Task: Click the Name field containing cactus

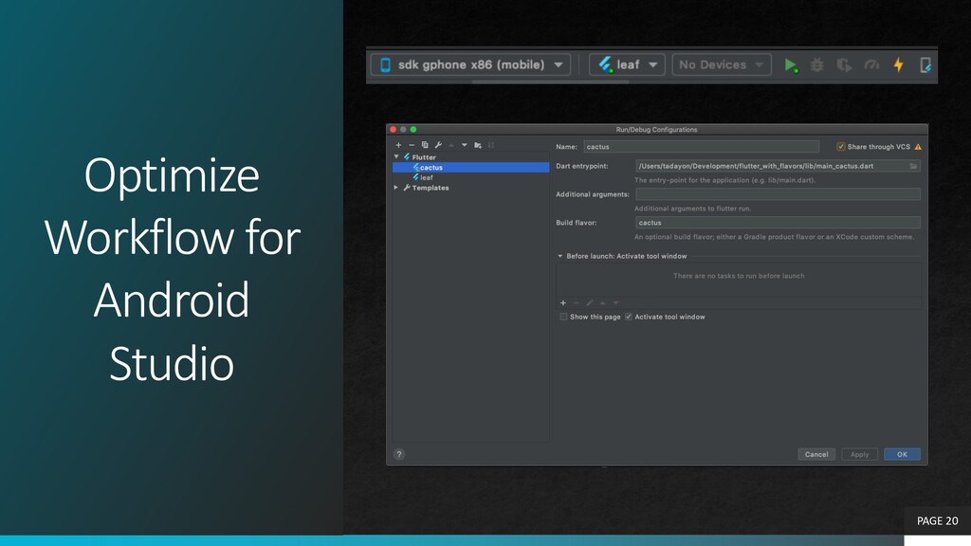Action: [701, 147]
